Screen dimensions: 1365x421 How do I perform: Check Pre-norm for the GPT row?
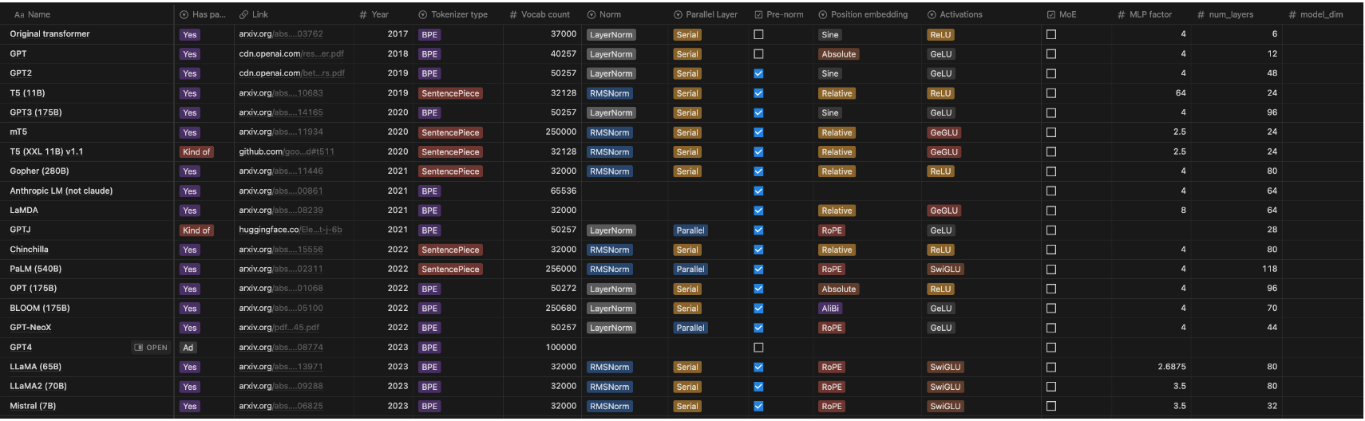click(x=758, y=54)
